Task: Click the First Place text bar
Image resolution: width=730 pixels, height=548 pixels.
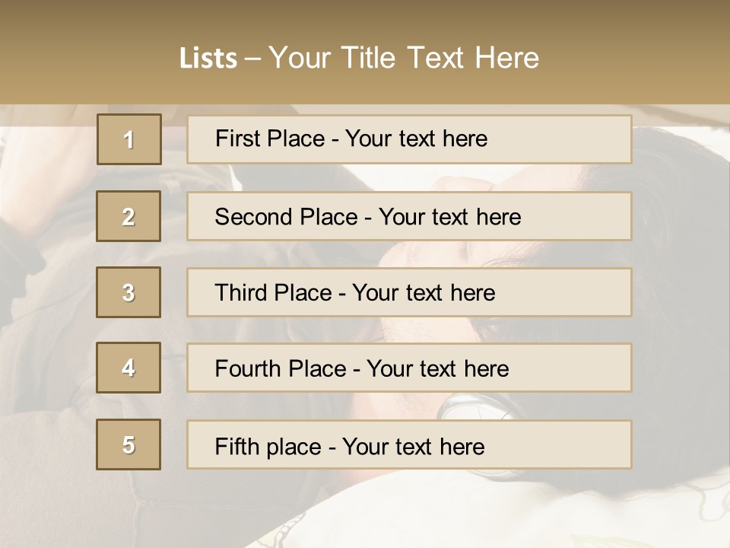Action: point(409,139)
